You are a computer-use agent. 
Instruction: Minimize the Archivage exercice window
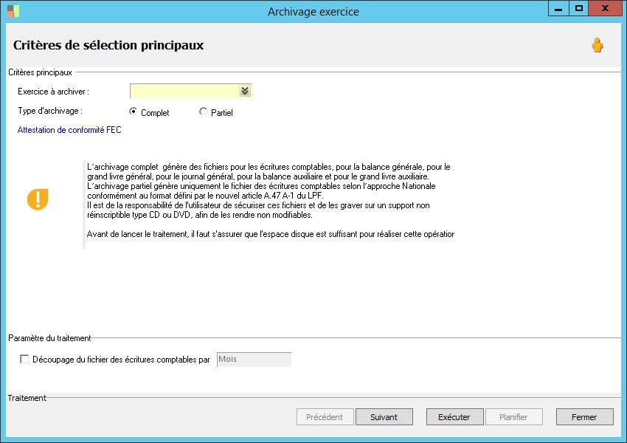560,8
